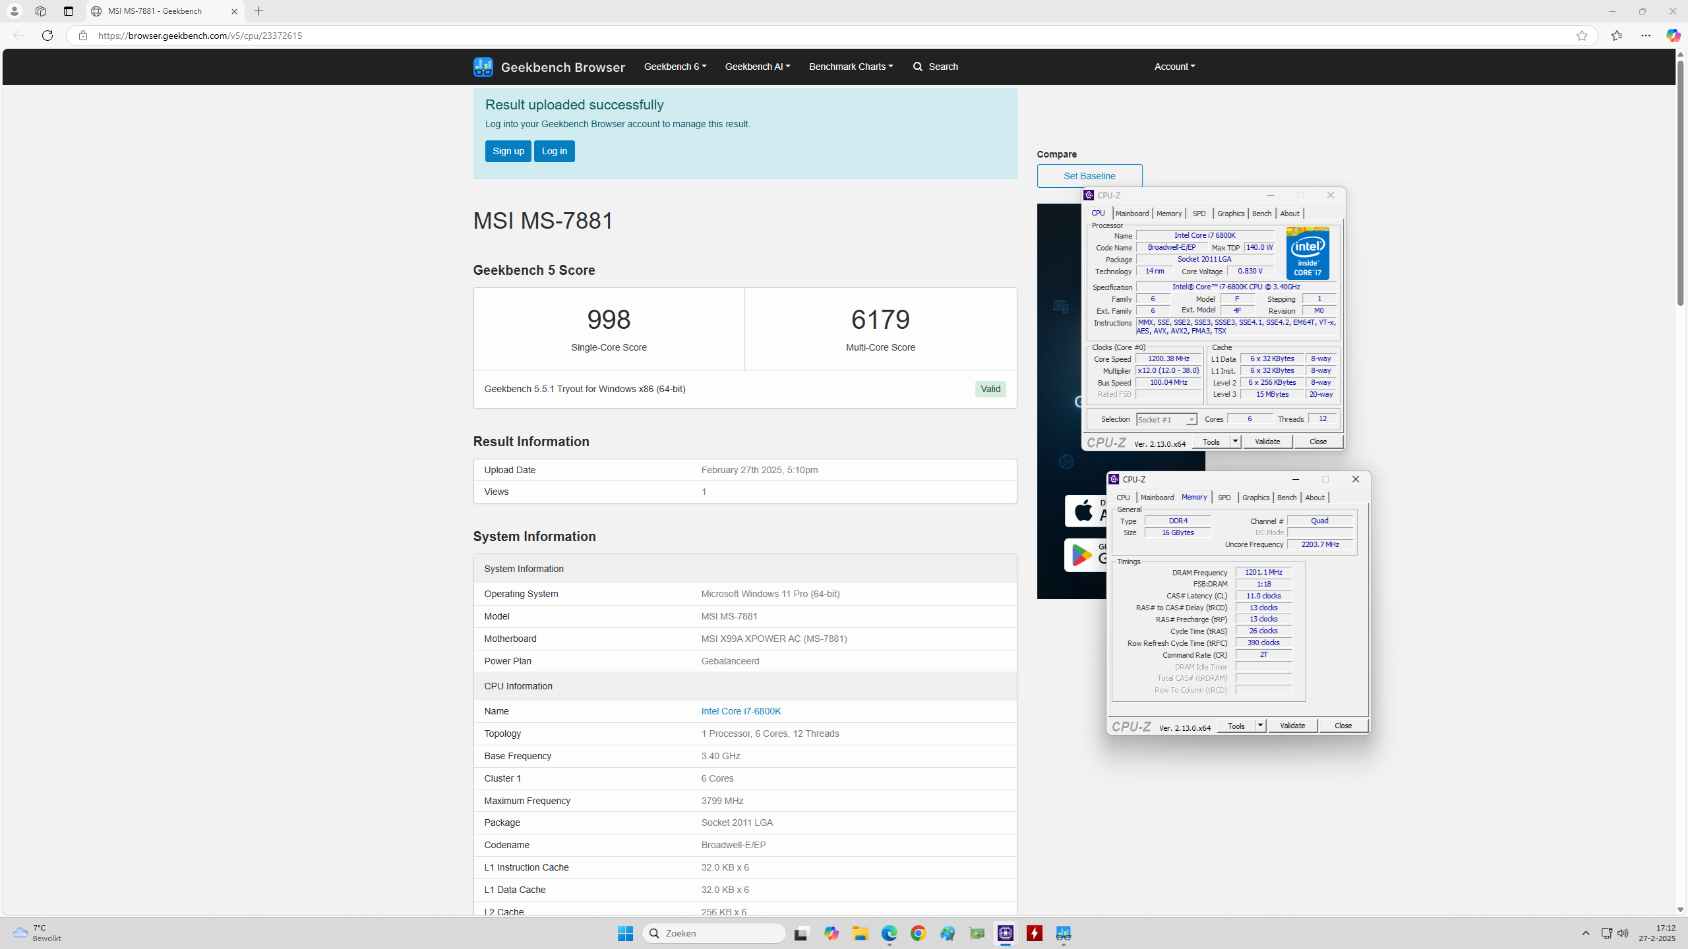The width and height of the screenshot is (1688, 949).
Task: Open the Copilot sidebar icon in Edge
Action: tap(1673, 36)
